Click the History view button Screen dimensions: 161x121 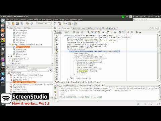pos(66,32)
